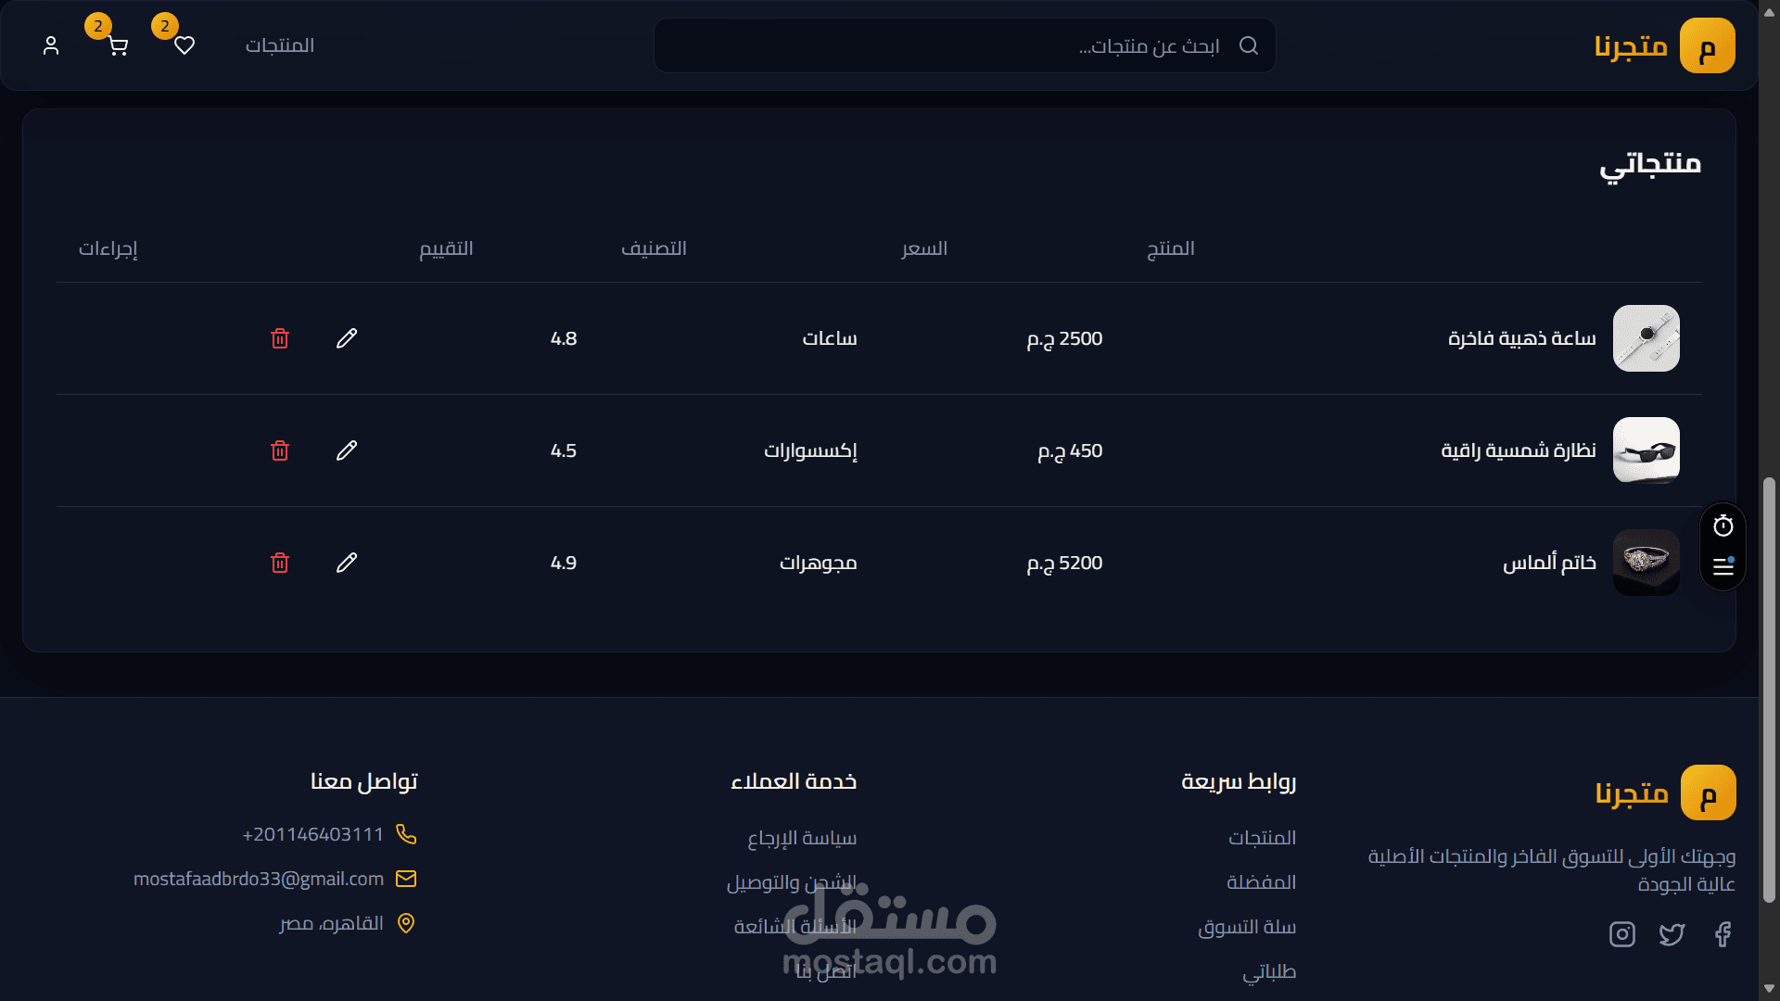Viewport: 1780px width, 1001px height.
Task: Click the Instagram icon in footer
Action: coord(1621,933)
